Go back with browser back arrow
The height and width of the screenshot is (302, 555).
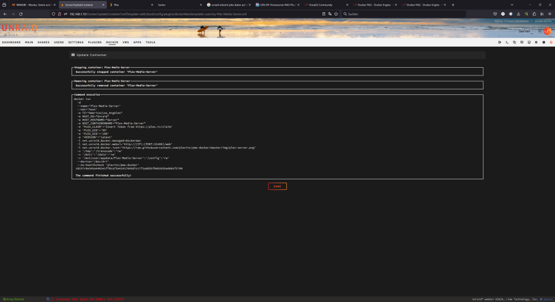5,14
